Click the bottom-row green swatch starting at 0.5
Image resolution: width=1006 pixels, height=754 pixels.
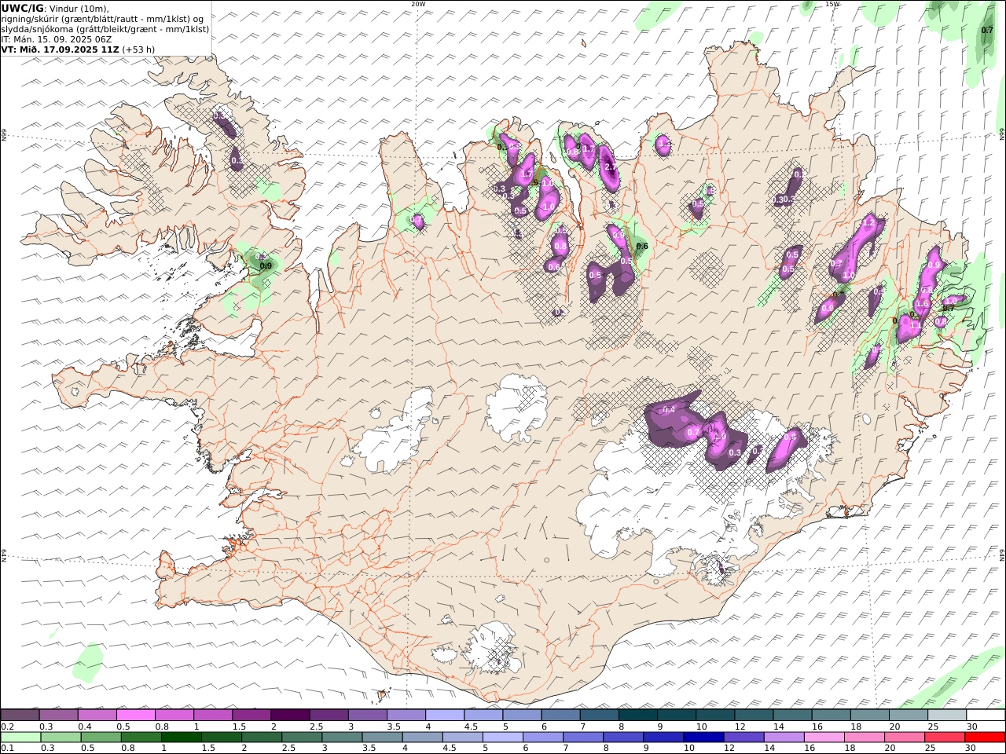(101, 737)
